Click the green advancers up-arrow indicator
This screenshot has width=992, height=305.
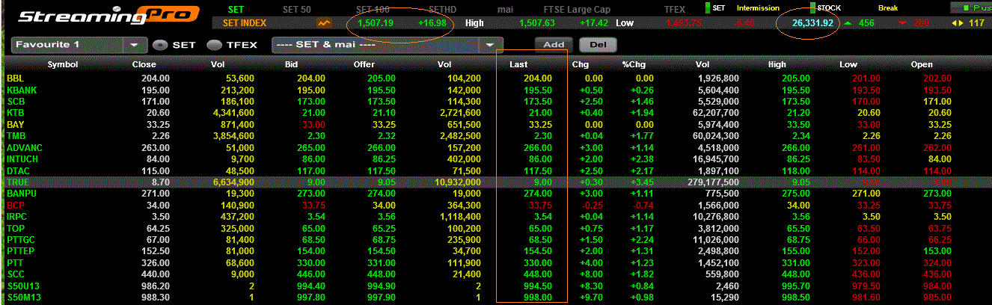tap(848, 23)
